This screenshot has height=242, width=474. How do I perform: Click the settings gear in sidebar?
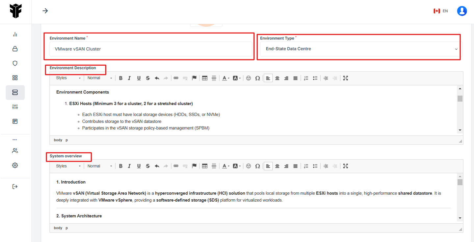(x=15, y=165)
